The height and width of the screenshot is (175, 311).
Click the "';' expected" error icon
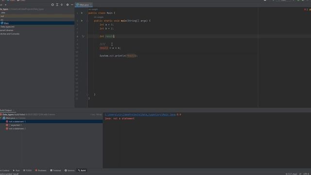tap(7, 125)
